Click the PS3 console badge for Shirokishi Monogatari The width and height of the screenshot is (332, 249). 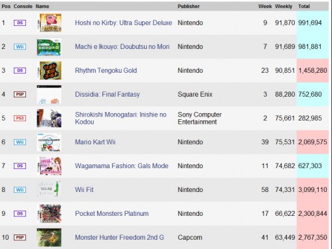pos(20,118)
